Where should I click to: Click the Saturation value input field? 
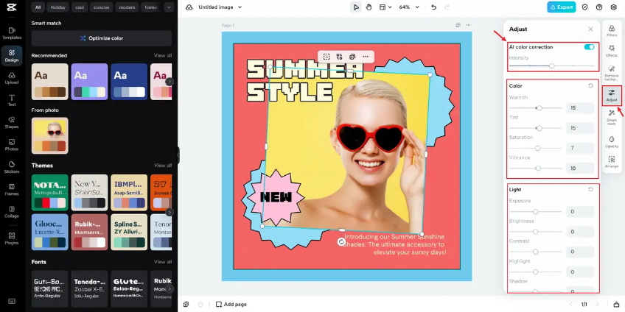(x=580, y=148)
